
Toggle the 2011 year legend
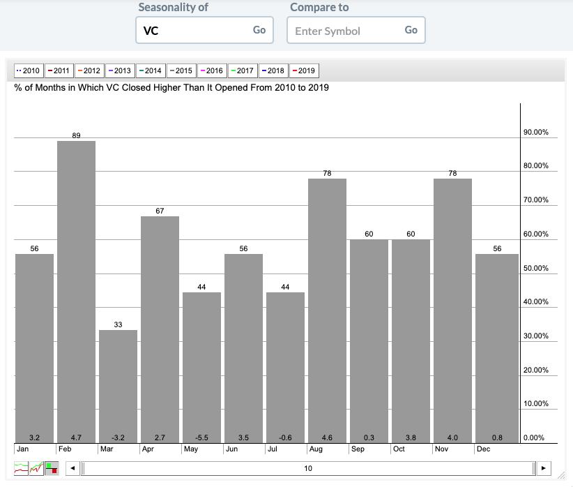click(x=59, y=70)
